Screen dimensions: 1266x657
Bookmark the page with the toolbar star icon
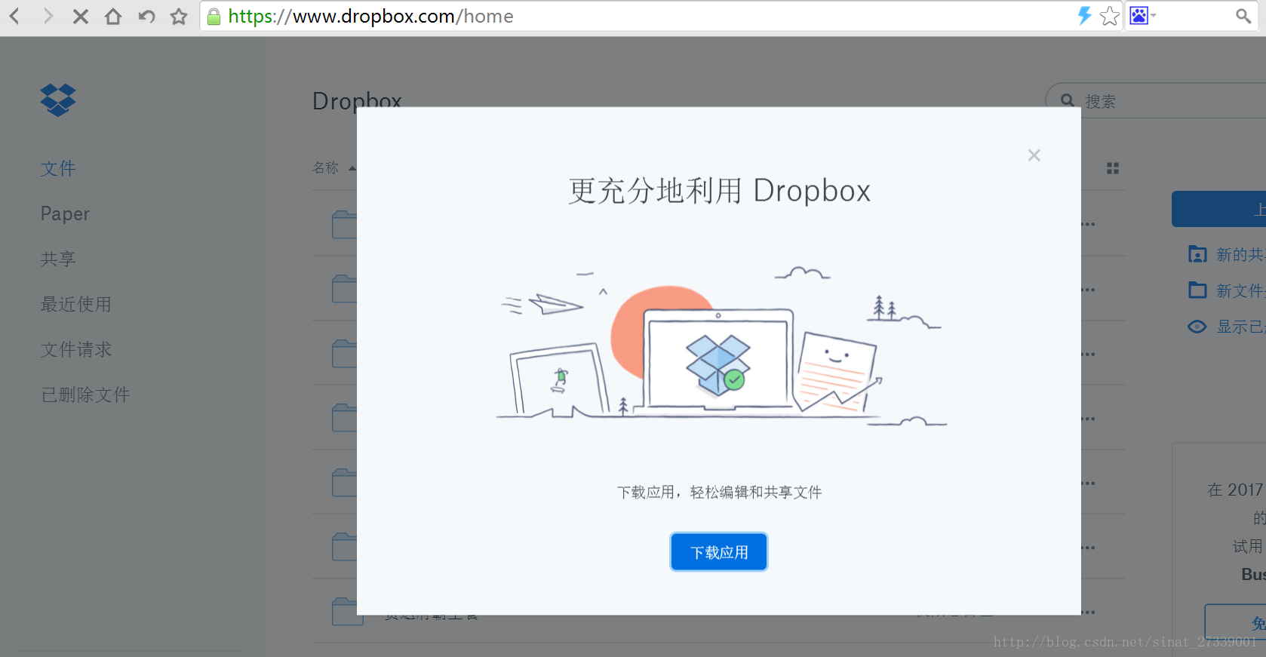179,16
